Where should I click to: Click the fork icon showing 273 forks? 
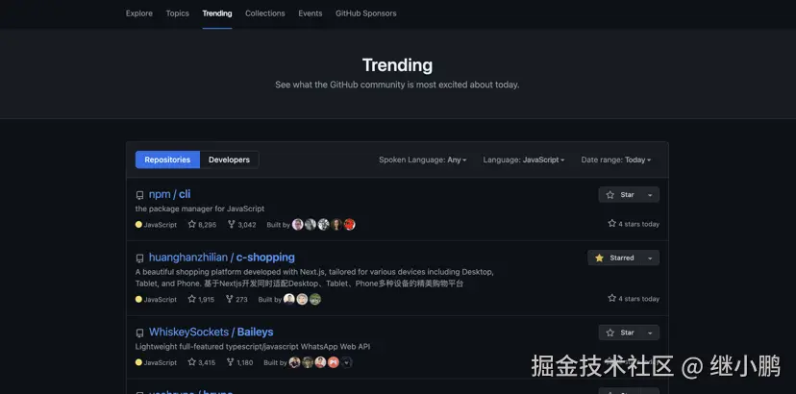(229, 300)
